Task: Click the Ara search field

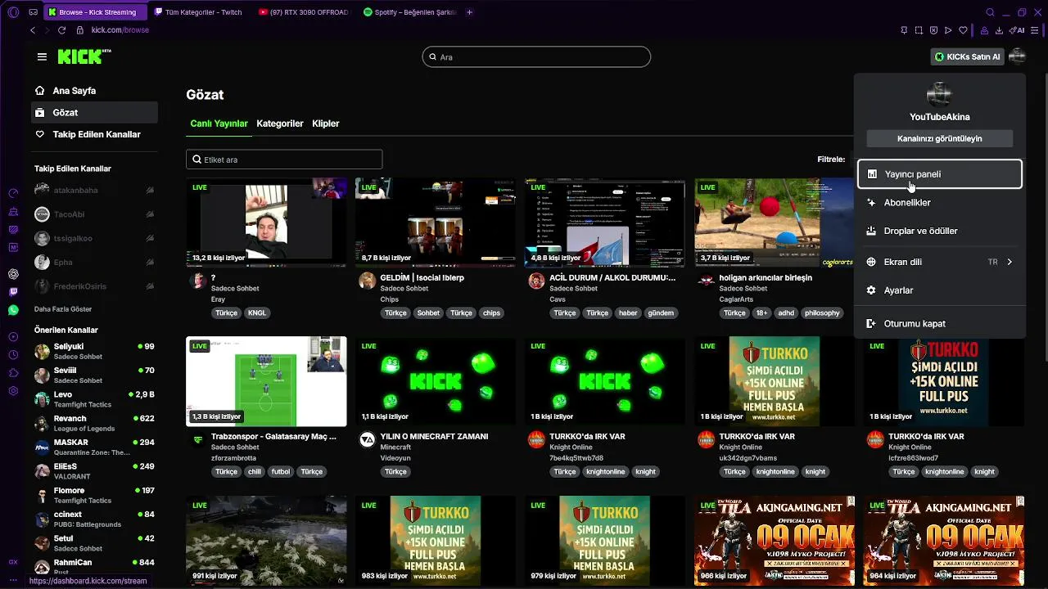Action: [x=536, y=57]
